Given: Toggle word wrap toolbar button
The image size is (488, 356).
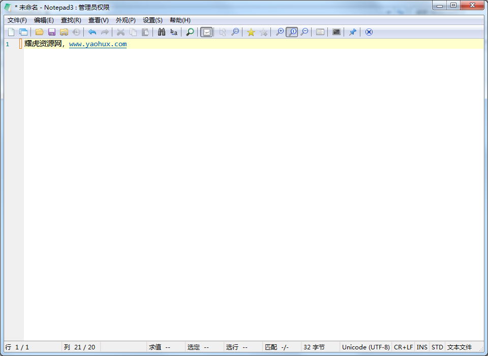Looking at the screenshot, I should (x=206, y=32).
